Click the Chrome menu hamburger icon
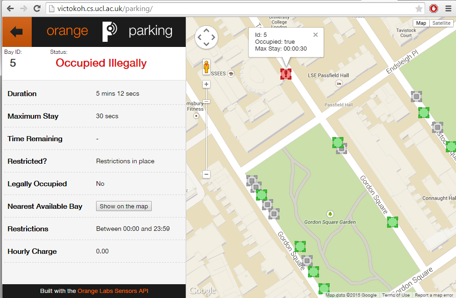 (x=448, y=9)
